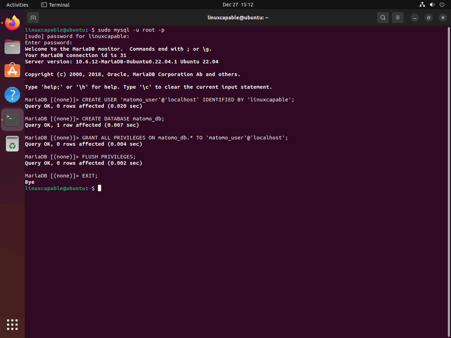
Task: Click 'Query OK, 0 rows affected (0.002 sec)'
Action: point(84,163)
